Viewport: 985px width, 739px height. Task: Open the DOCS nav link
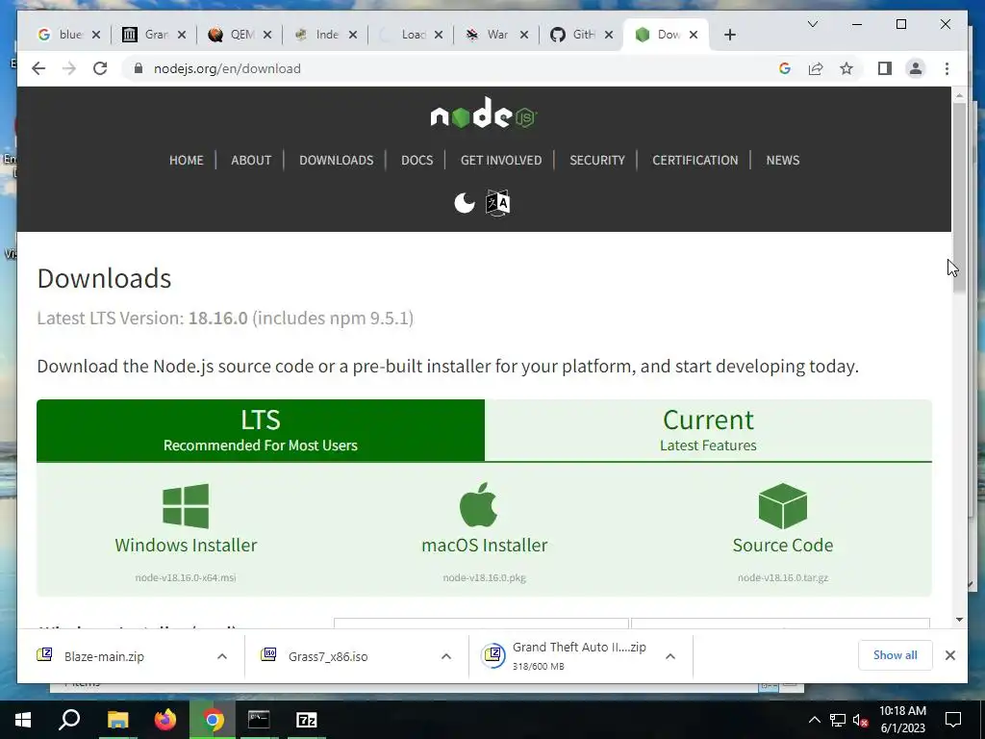pos(417,161)
